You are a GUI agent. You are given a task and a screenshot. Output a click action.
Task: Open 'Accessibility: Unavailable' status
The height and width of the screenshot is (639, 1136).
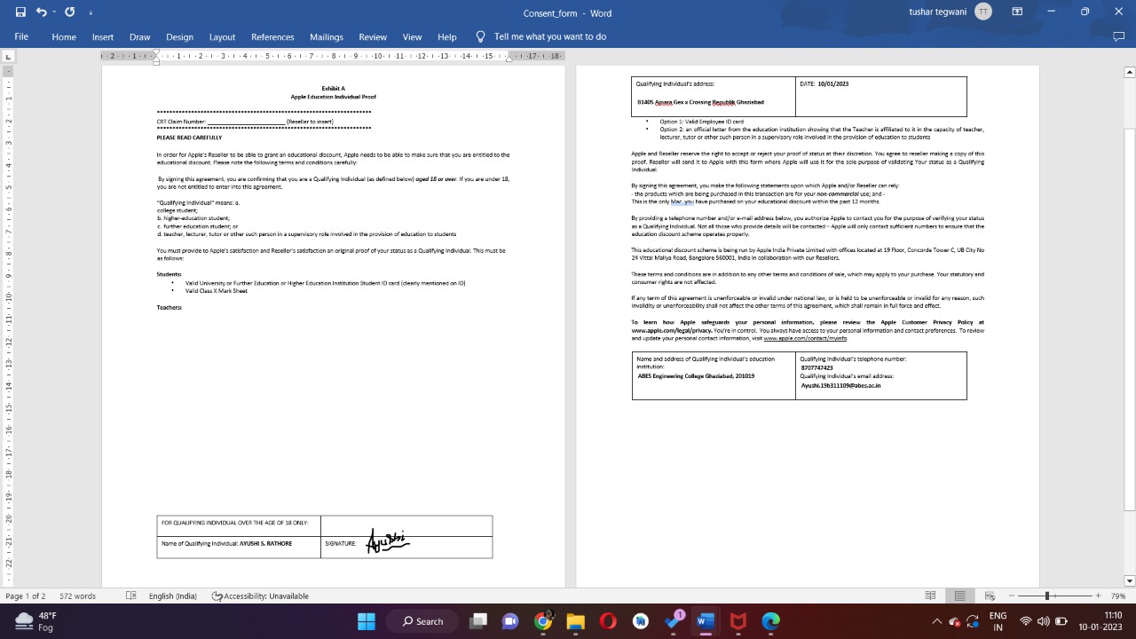tap(260, 596)
